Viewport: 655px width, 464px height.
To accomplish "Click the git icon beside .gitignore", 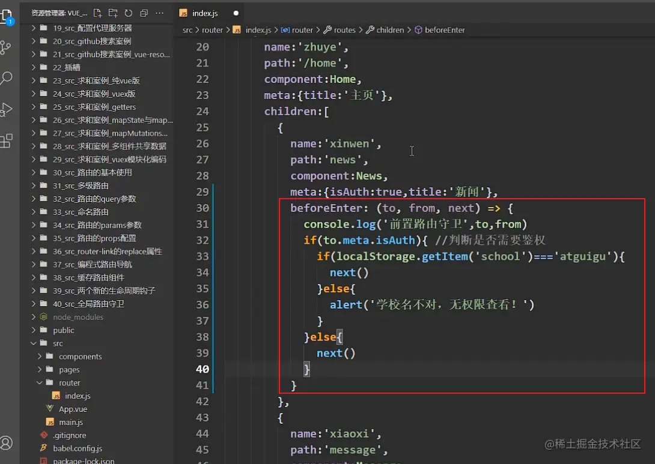I will pos(43,435).
